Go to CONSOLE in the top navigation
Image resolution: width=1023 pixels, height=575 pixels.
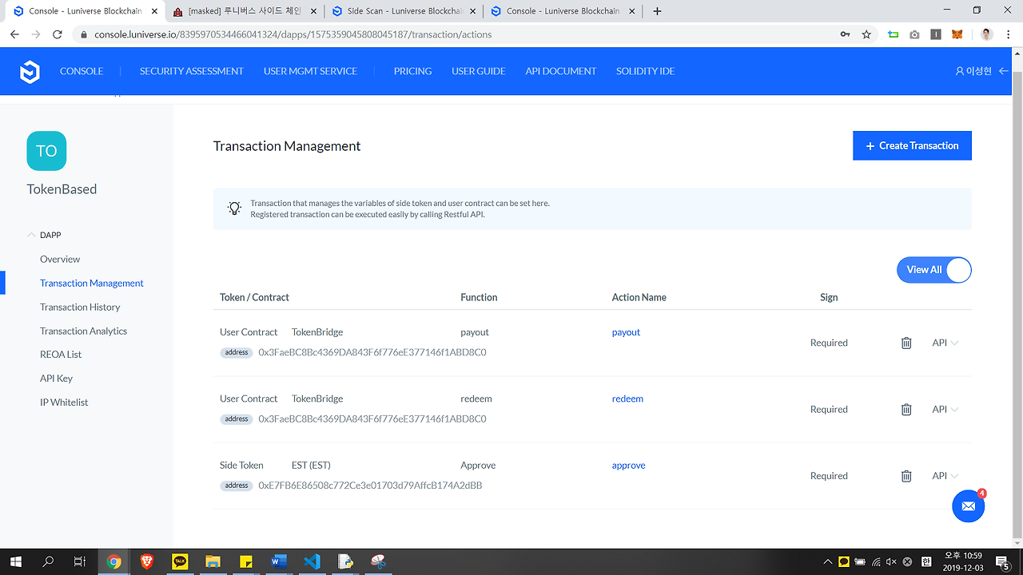[x=82, y=71]
